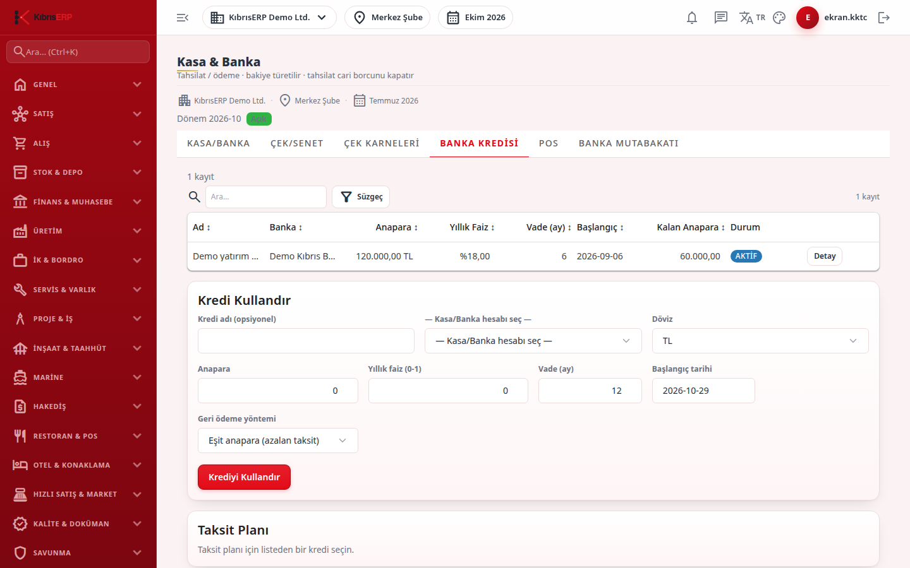The image size is (910, 568).
Task: Click the Başlangıç tarihi date field
Action: [703, 391]
